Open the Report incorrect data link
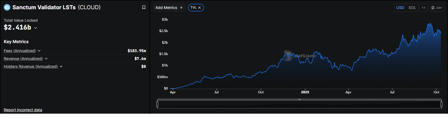Screen dimensions: 448x118 pos(23,110)
